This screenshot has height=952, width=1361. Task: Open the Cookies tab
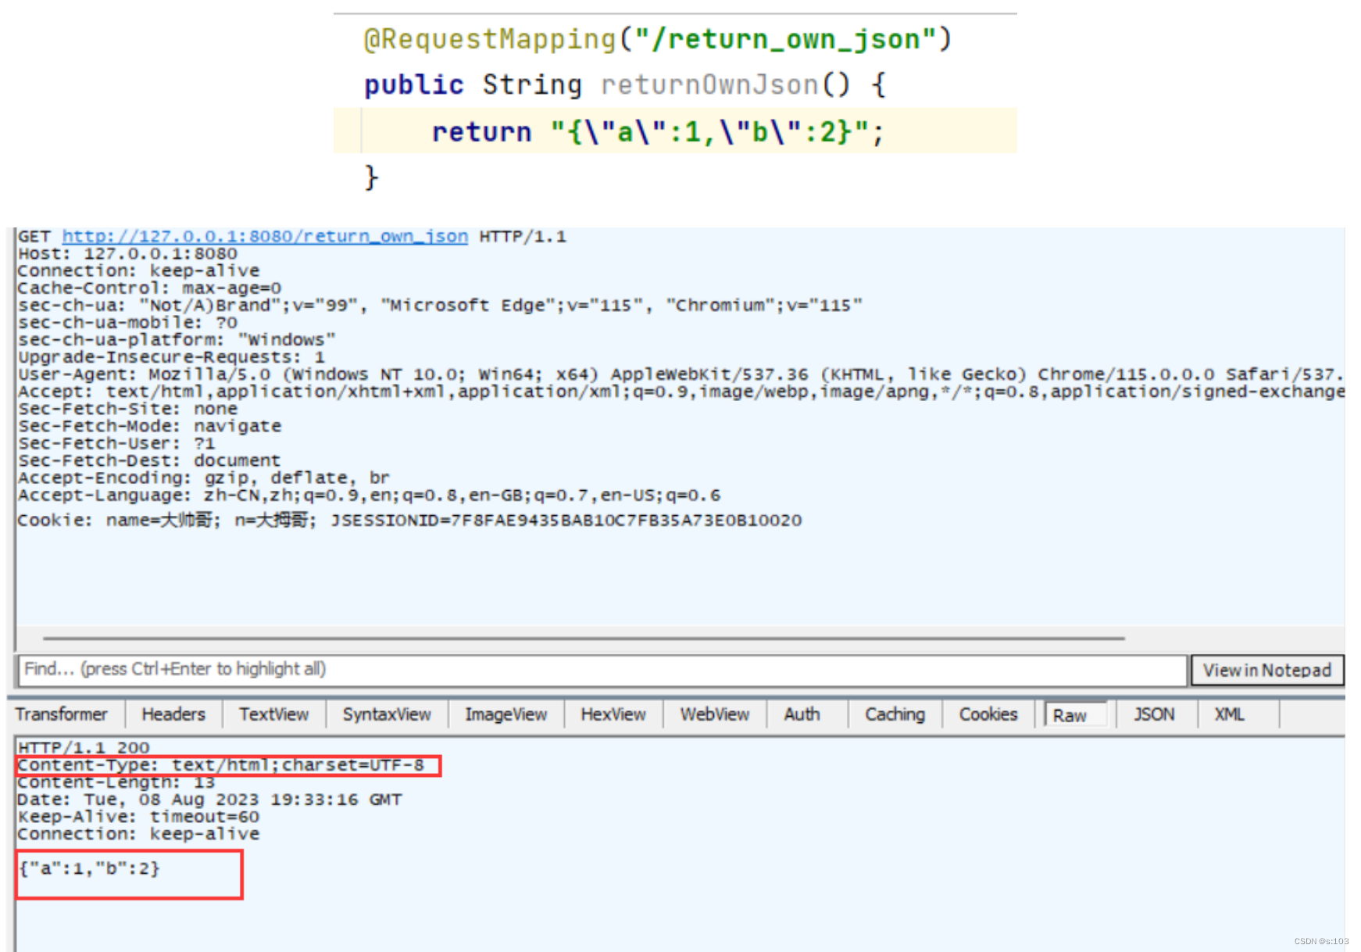pyautogui.click(x=988, y=714)
